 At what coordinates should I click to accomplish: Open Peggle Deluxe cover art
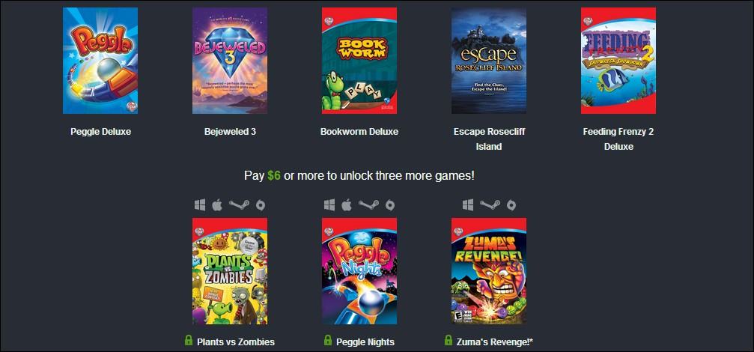100,61
